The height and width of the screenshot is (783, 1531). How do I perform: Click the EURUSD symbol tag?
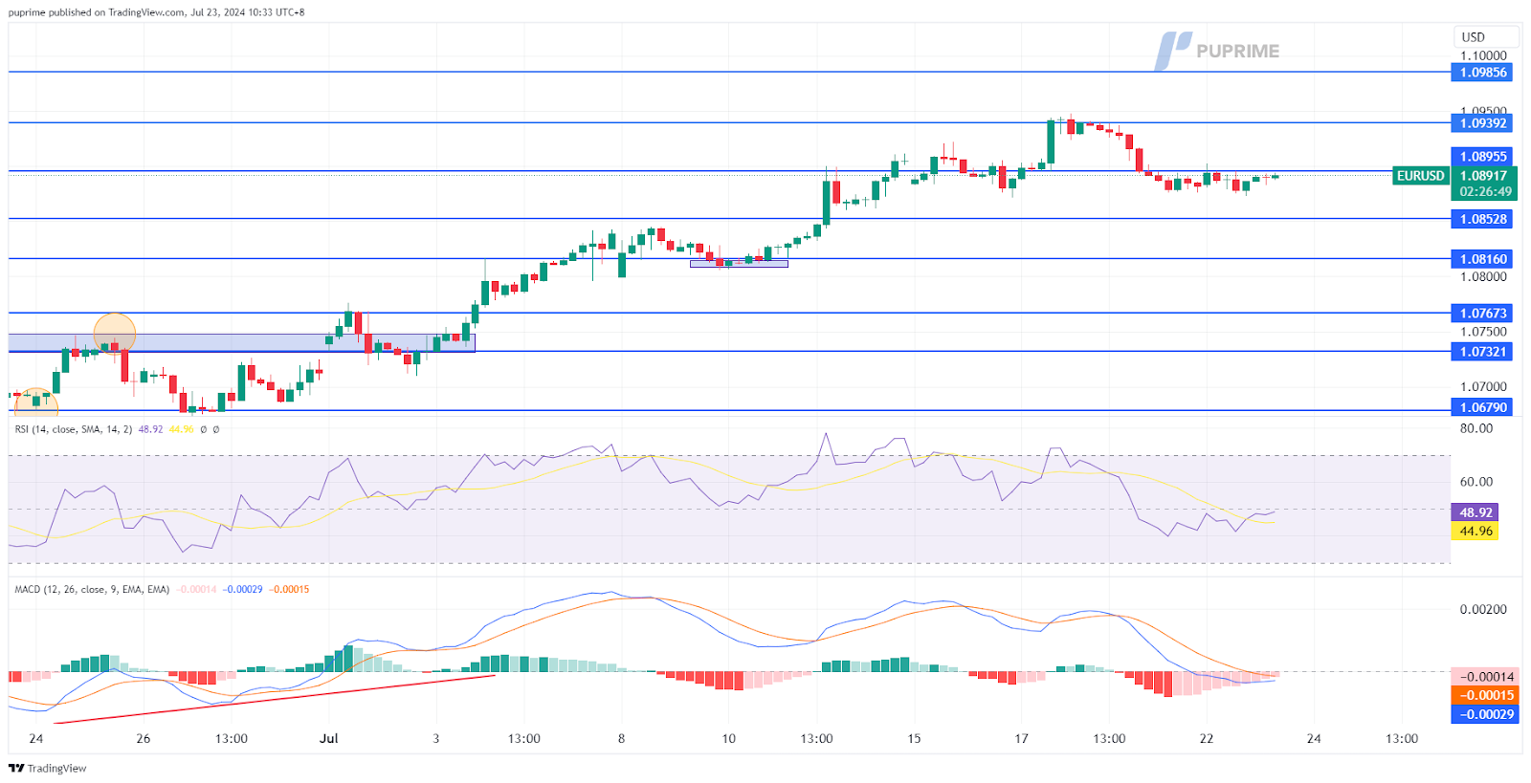coord(1420,176)
